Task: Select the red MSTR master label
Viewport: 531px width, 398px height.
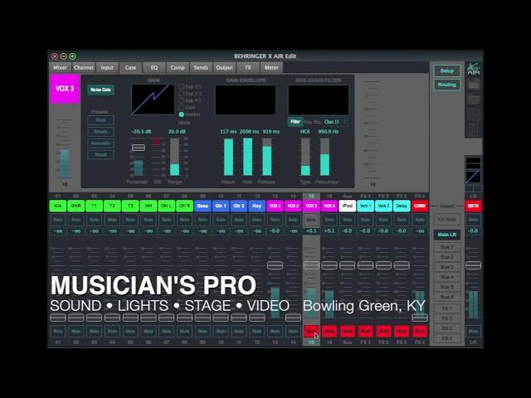Action: (473, 206)
